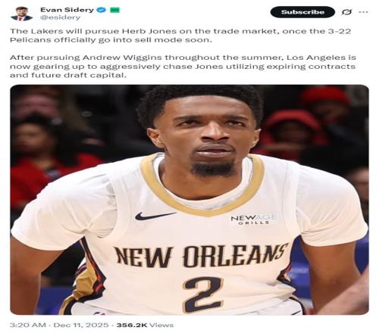
Task: Click the Nike swoosh on the jersey
Action: 155,216
